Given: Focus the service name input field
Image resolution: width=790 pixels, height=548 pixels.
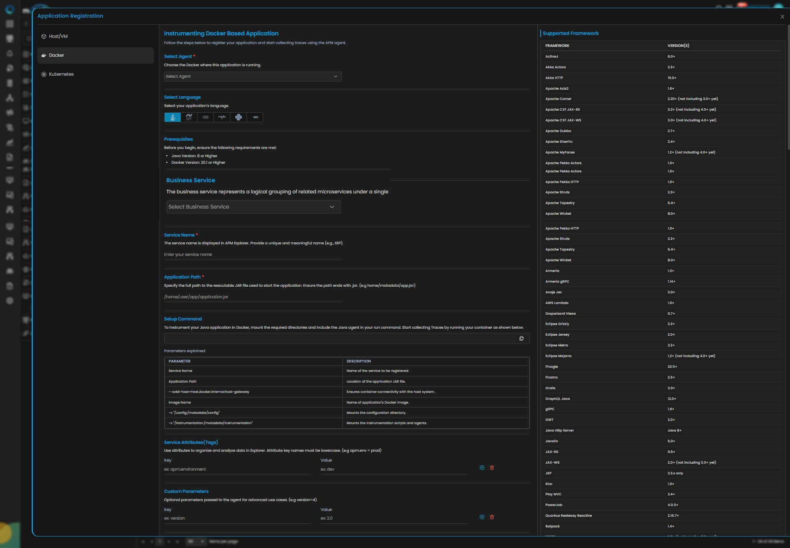Looking at the screenshot, I should click(x=253, y=255).
